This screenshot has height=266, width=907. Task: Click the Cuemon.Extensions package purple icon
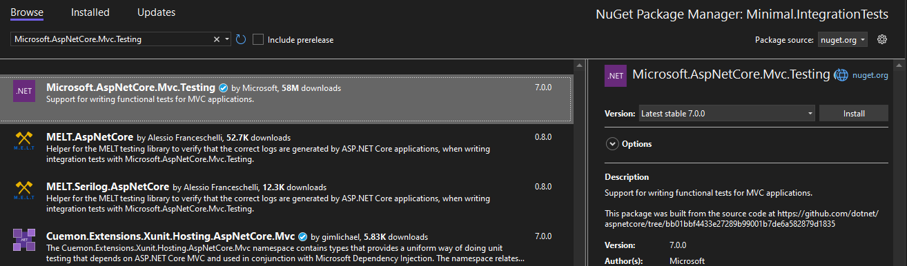click(24, 241)
